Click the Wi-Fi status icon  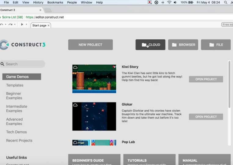[169, 2]
